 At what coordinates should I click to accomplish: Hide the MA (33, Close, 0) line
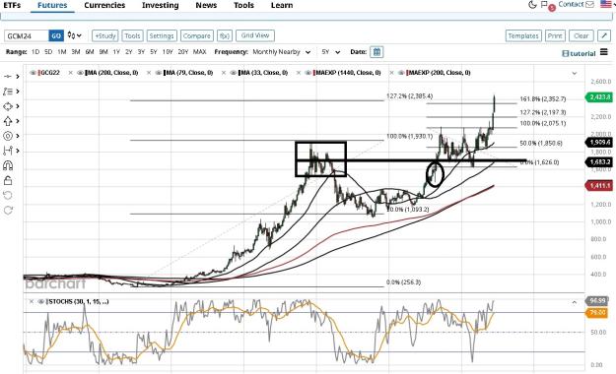click(x=233, y=73)
